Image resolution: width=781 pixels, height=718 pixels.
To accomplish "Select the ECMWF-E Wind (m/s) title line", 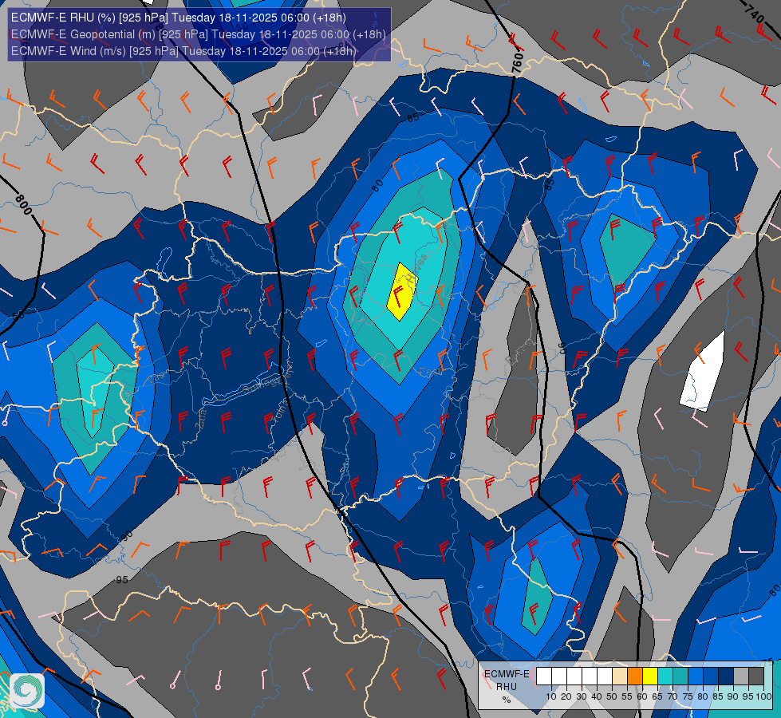I will pos(183,51).
